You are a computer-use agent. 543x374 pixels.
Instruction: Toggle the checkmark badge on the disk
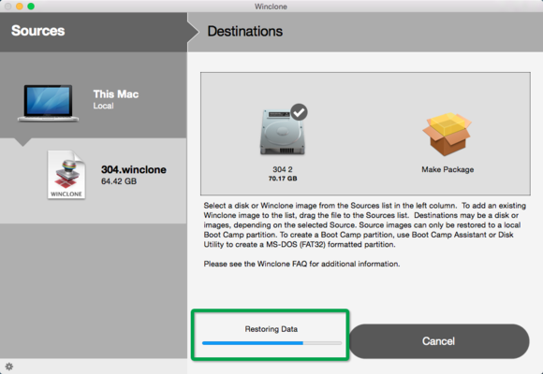pyautogui.click(x=299, y=112)
